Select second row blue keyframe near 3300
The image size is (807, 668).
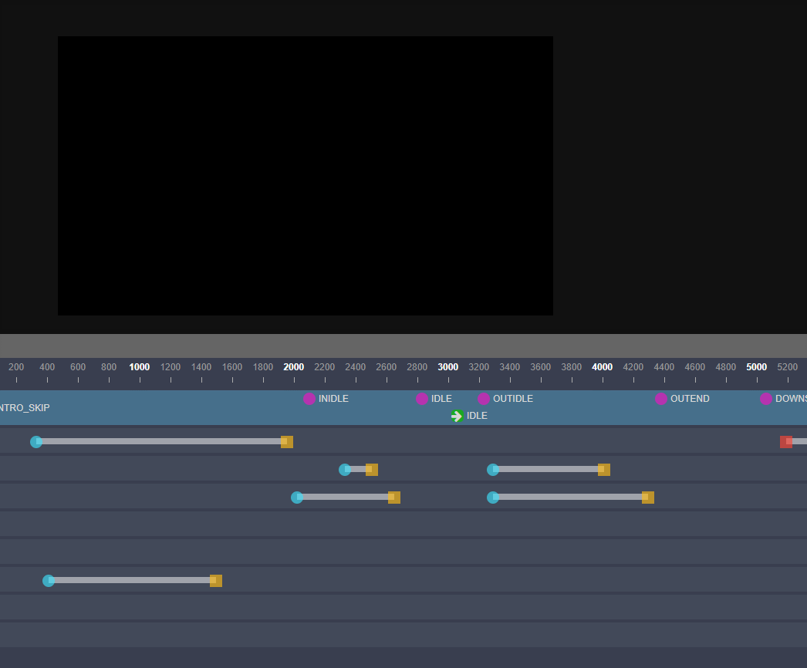[493, 469]
